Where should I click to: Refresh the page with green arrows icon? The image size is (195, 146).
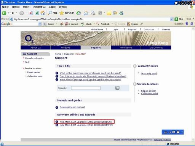(37, 13)
